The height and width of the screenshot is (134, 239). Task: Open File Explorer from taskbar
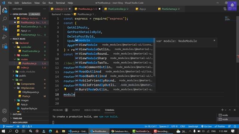tap(63, 131)
